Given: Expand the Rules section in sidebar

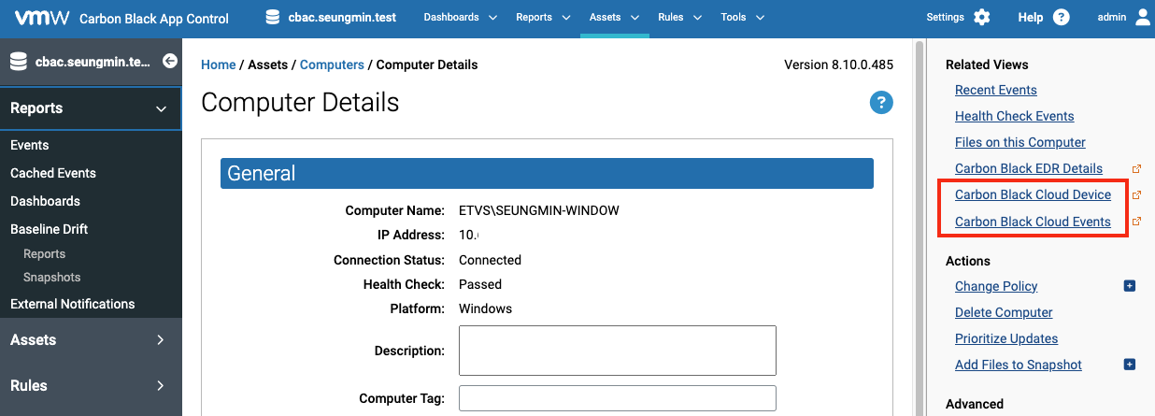Looking at the screenshot, I should (x=91, y=385).
